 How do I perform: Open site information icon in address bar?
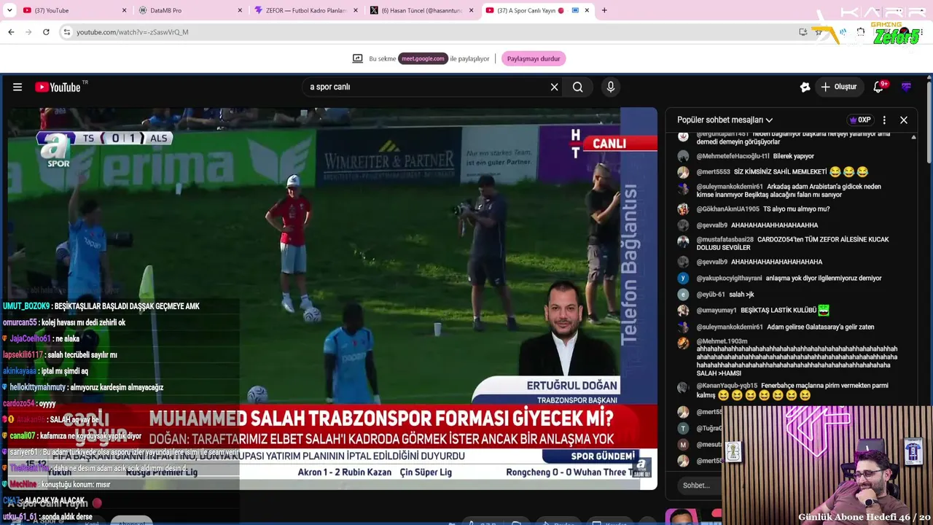click(x=66, y=32)
